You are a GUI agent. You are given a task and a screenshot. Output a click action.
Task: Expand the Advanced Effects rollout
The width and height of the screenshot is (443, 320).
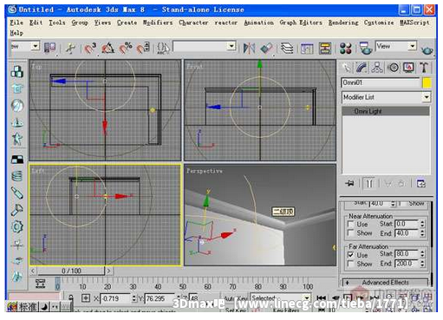tap(385, 283)
